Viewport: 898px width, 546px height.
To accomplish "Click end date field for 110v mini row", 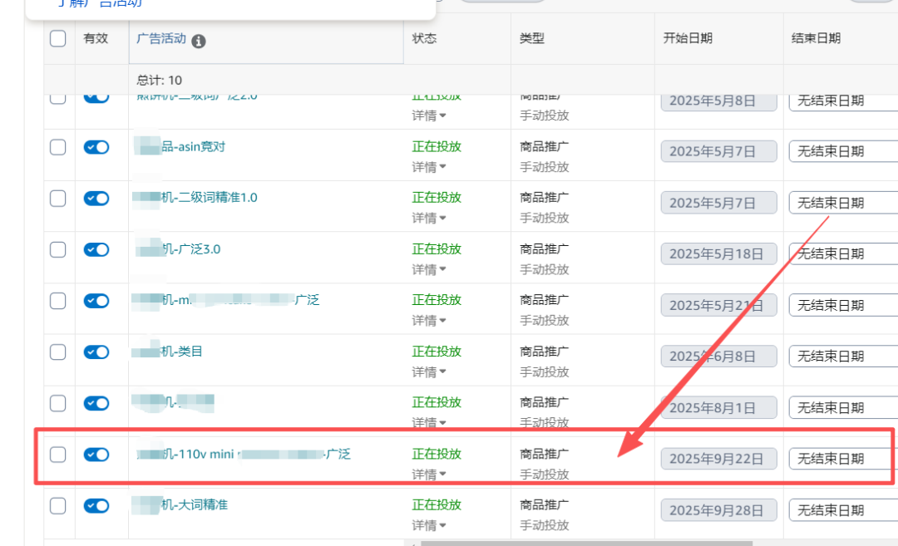I will pyautogui.click(x=841, y=458).
